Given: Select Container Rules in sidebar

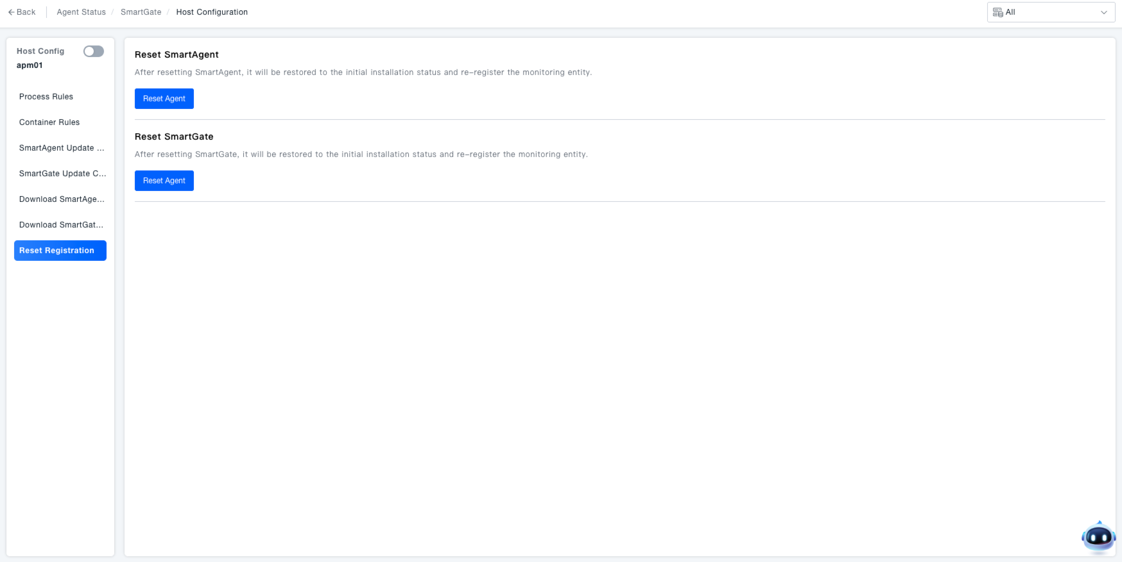Looking at the screenshot, I should [49, 122].
